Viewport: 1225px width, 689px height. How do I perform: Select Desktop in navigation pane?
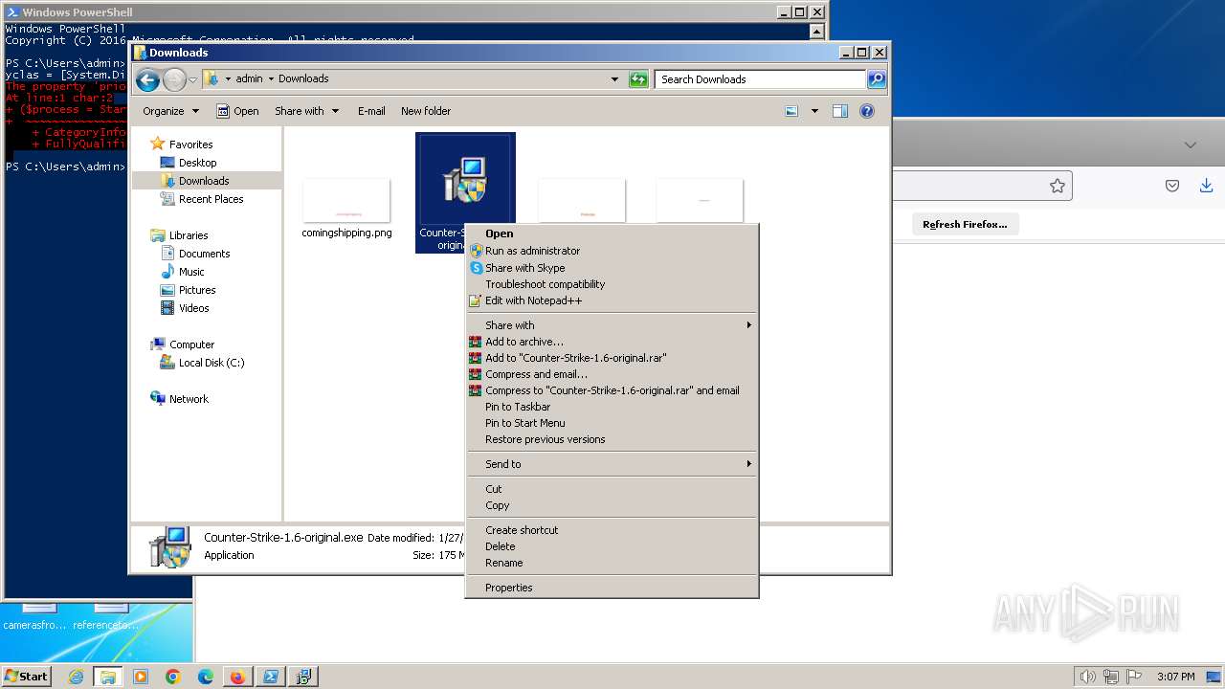tap(197, 163)
